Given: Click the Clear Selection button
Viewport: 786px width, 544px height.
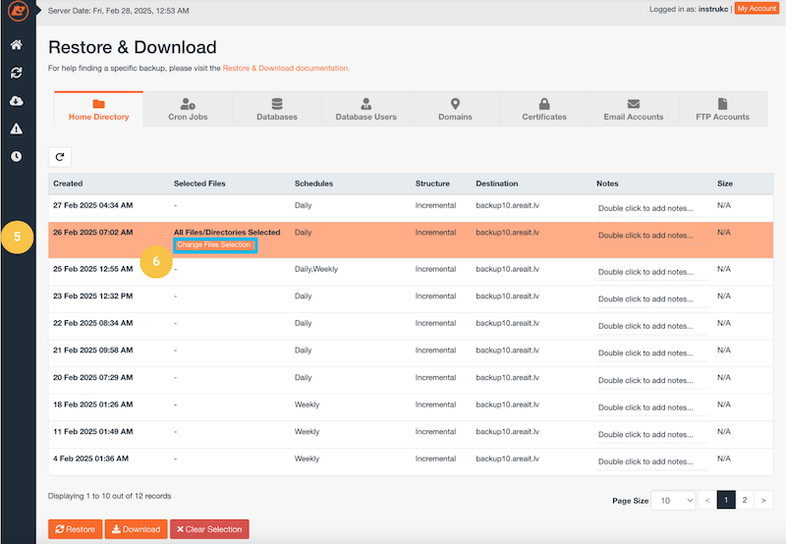Looking at the screenshot, I should (x=209, y=529).
